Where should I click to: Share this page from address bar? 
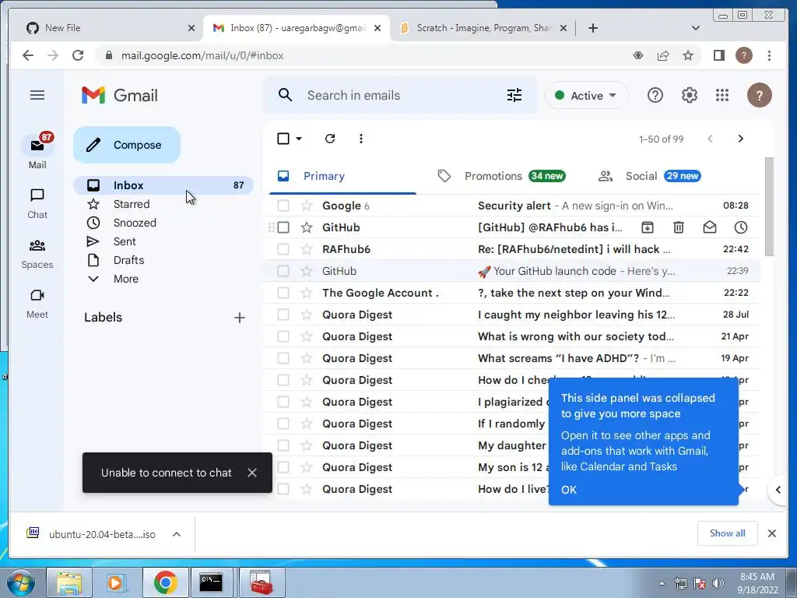[x=663, y=55]
